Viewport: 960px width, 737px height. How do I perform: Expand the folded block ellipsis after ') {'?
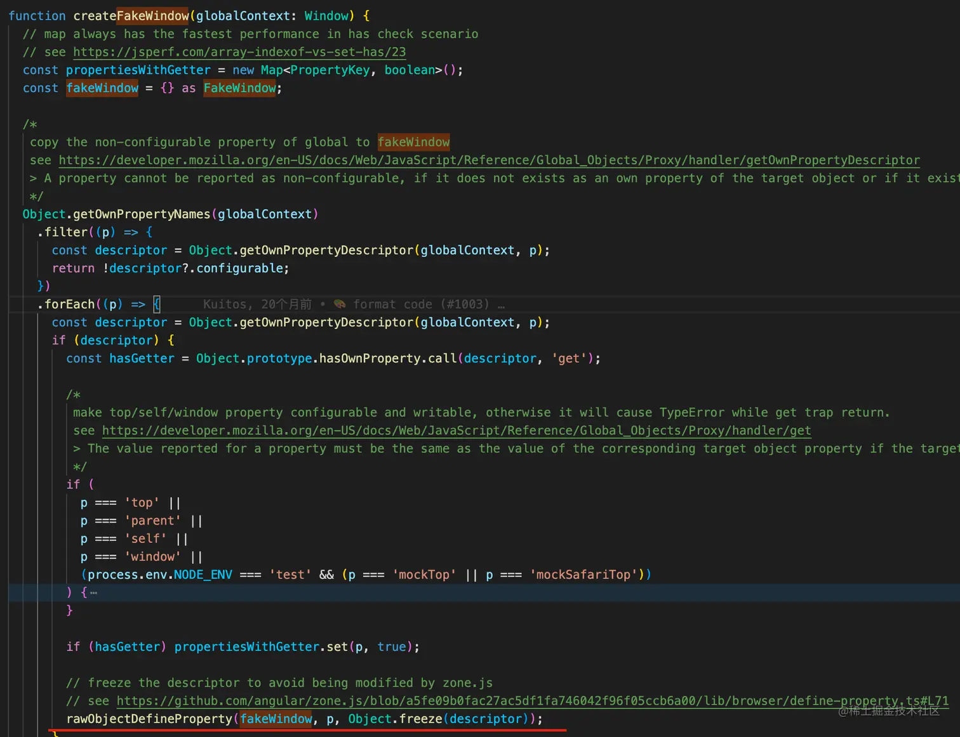tap(93, 593)
